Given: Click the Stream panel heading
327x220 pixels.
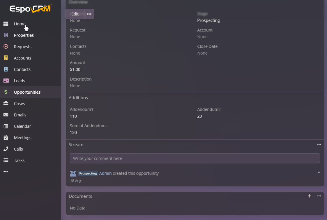Looking at the screenshot, I should pos(76,145).
